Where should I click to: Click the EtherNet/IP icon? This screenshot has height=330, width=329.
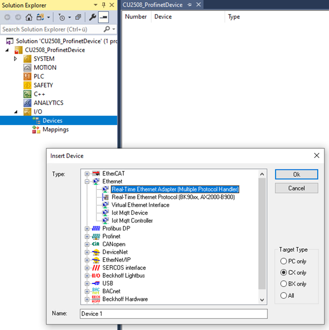click(x=96, y=260)
